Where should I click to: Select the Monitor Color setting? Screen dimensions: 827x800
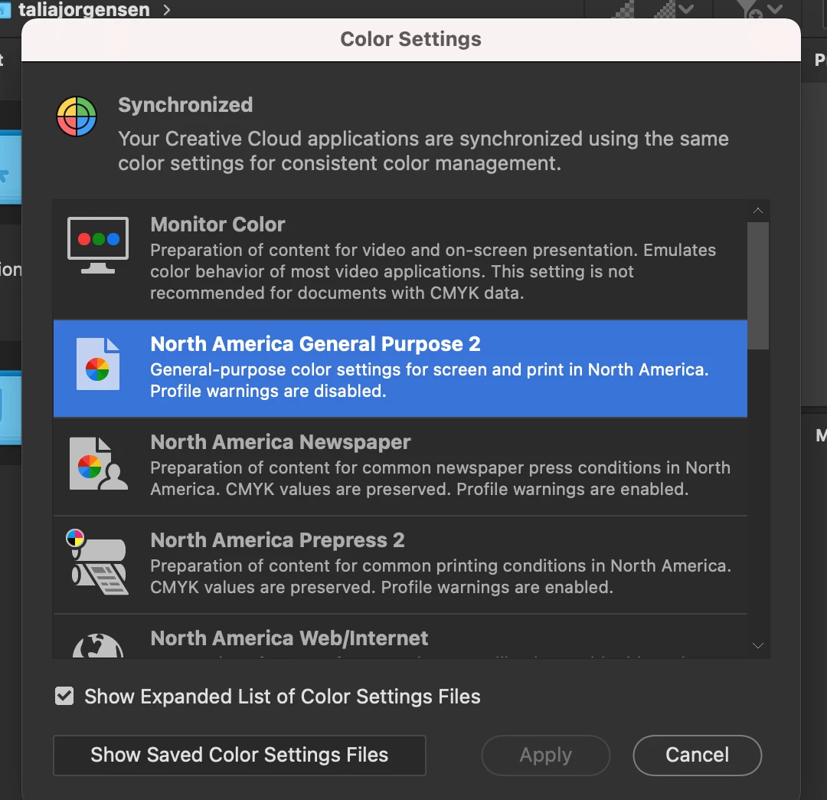400,259
